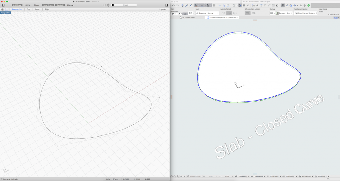
Task: Toggle Gumball in Rhino toolbar
Action: [x=60, y=5]
